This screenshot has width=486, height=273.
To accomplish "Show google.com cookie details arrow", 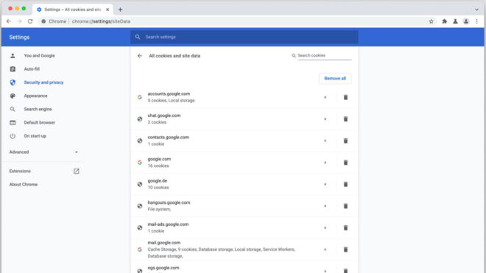I will point(325,163).
